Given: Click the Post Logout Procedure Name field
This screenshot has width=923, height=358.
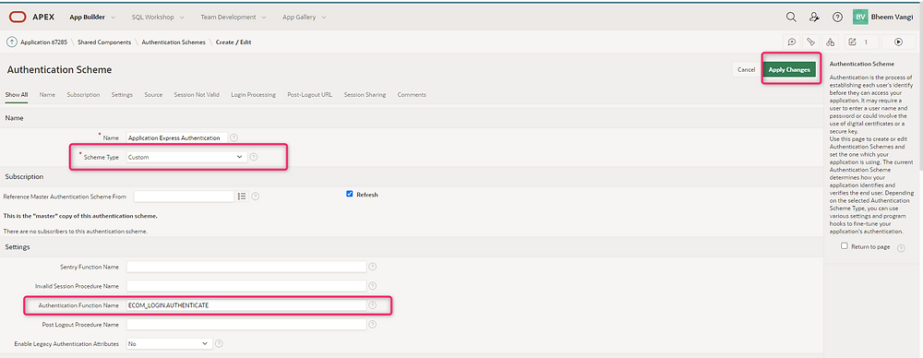Looking at the screenshot, I should pyautogui.click(x=246, y=325).
